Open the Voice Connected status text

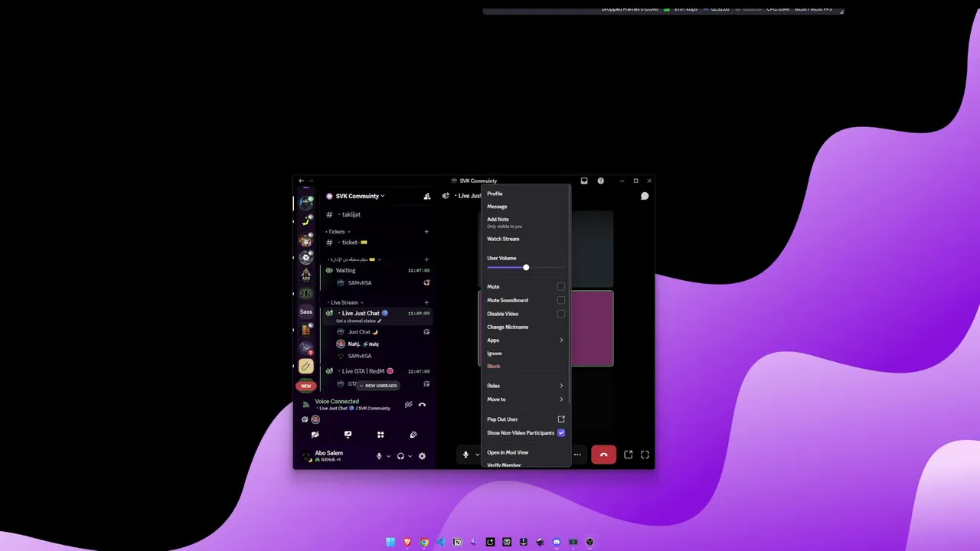coord(337,402)
